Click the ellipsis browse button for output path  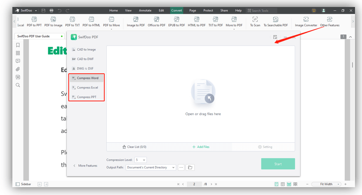(181, 167)
